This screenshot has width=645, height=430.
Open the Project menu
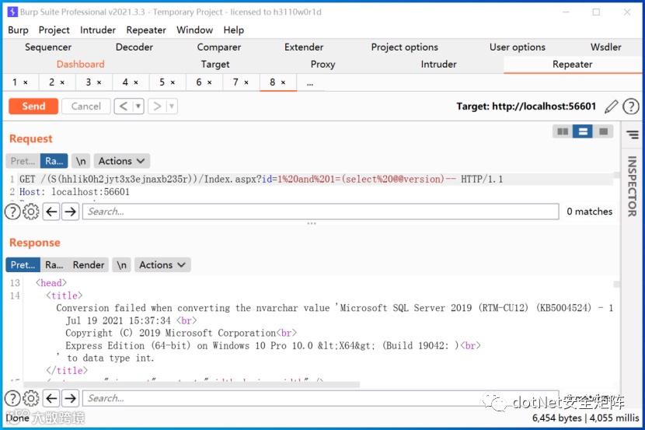(54, 30)
